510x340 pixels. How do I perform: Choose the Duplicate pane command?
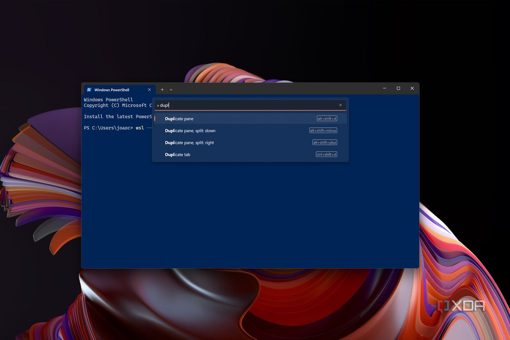click(x=250, y=118)
